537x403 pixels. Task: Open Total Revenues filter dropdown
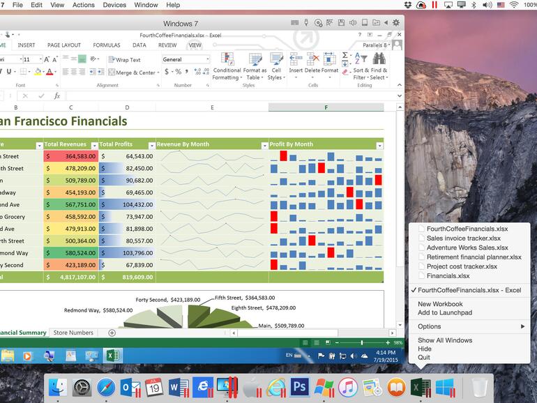click(x=95, y=146)
